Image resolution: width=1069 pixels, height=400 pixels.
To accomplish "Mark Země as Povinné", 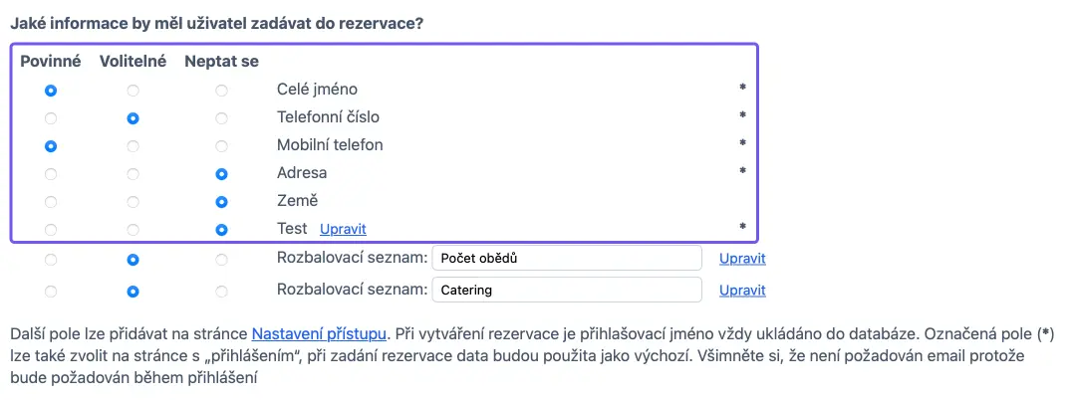I will (x=51, y=202).
